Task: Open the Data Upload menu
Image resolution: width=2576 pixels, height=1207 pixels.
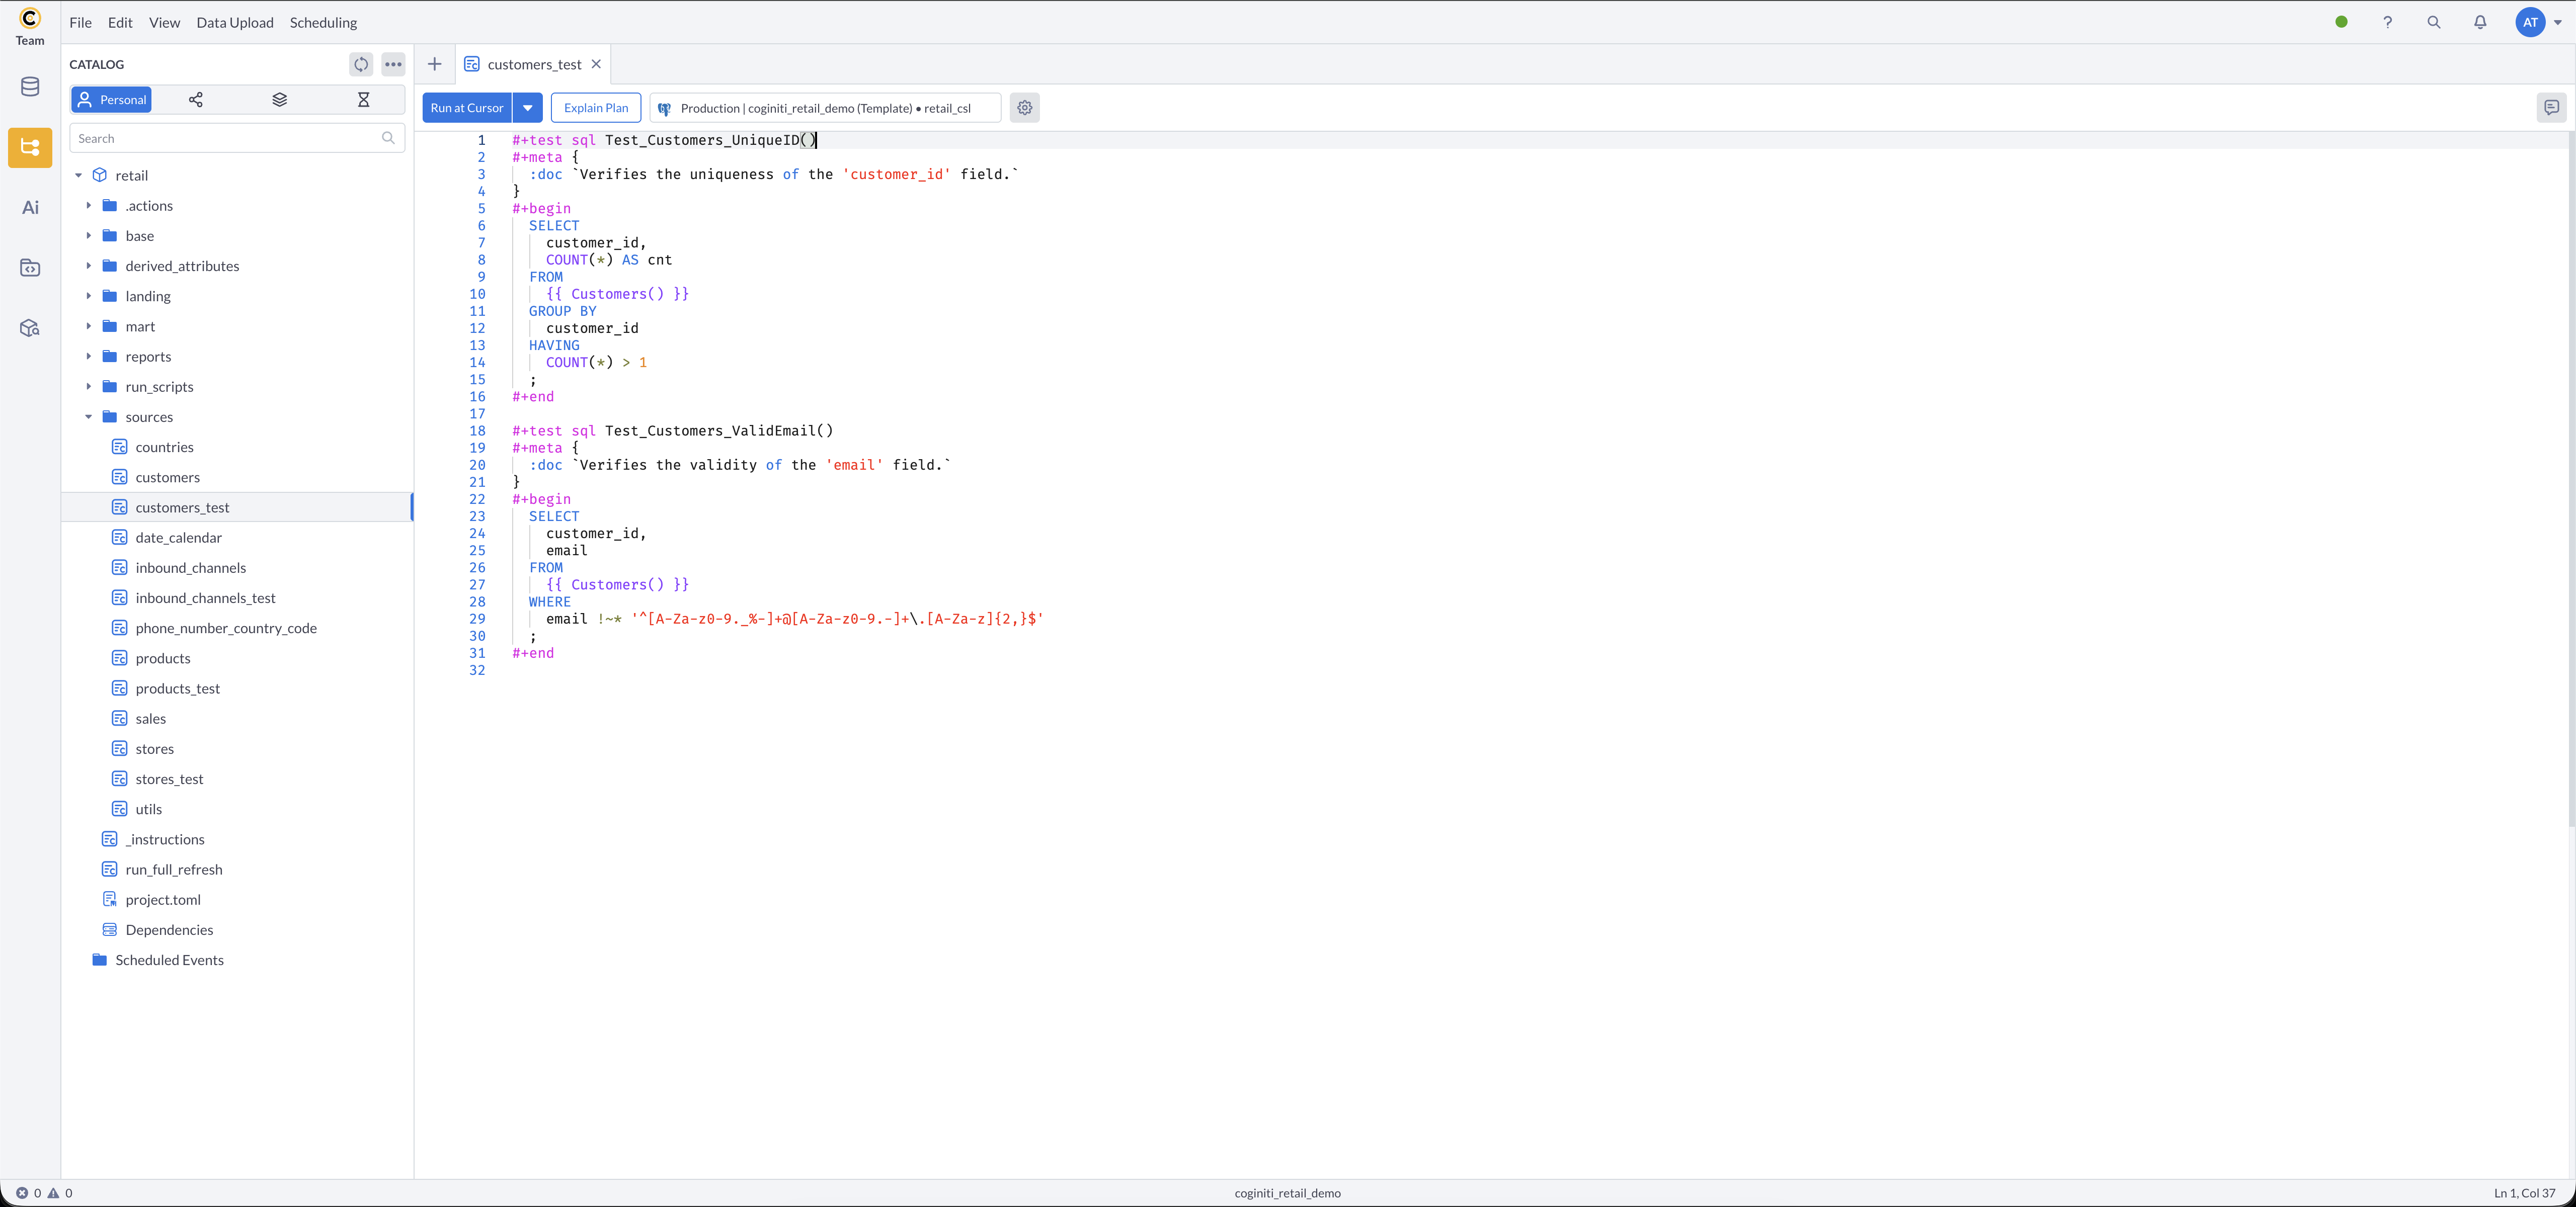Action: coord(235,22)
